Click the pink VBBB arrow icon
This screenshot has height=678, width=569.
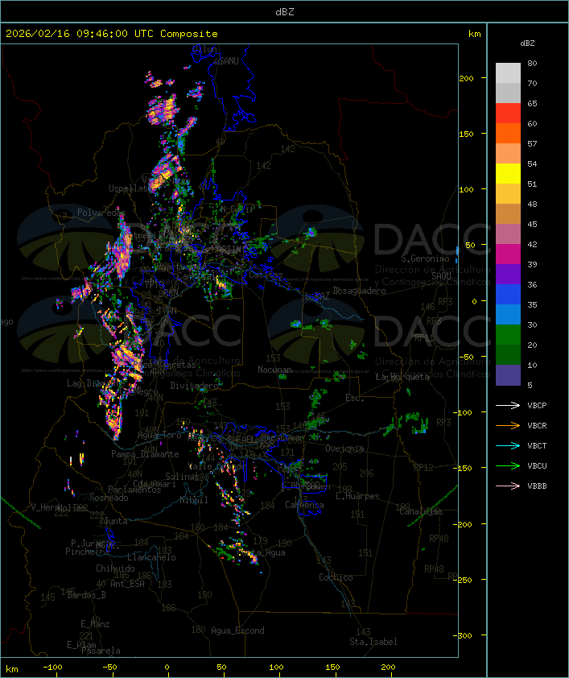[508, 486]
